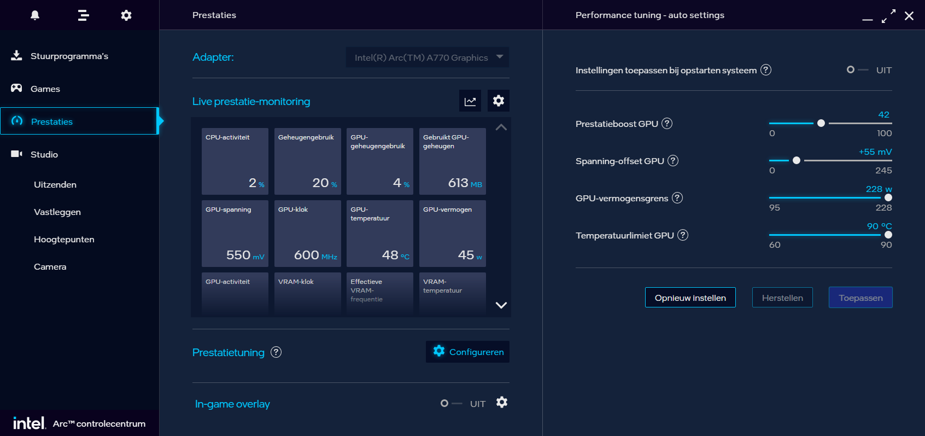Select the Gebruikt GPU-geheugen tile

pos(453,161)
